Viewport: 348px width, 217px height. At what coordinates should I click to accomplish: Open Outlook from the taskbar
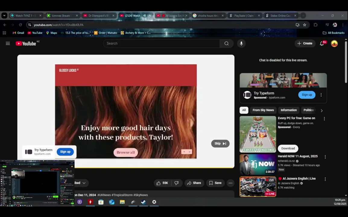coord(112,202)
